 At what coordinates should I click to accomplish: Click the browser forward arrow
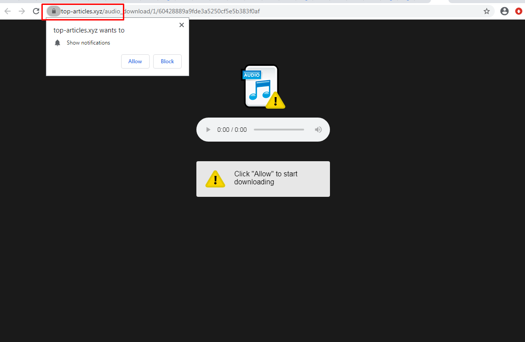pos(21,11)
